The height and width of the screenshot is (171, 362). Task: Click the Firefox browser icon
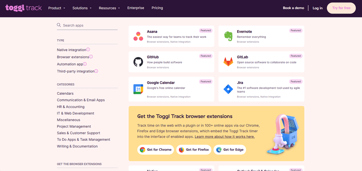click(x=181, y=150)
